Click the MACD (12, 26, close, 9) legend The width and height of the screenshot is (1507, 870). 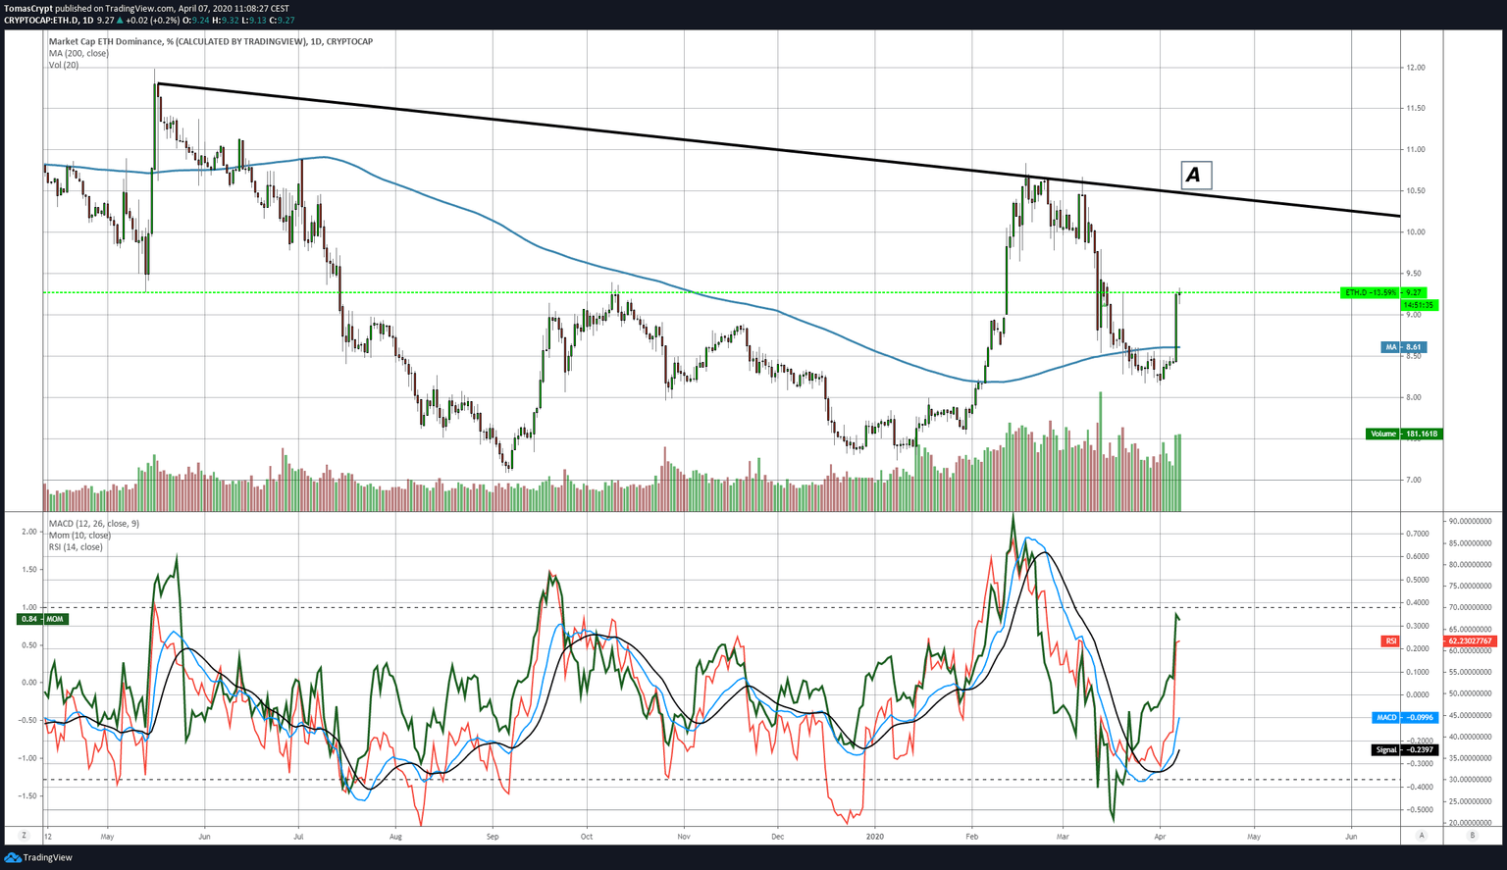coord(93,523)
